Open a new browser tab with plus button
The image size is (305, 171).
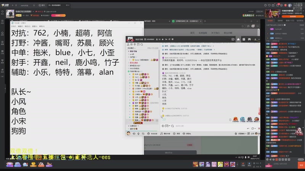(x=205, y=21)
